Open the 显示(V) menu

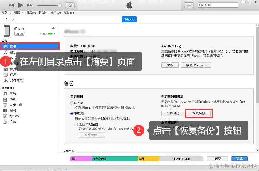click(x=31, y=13)
